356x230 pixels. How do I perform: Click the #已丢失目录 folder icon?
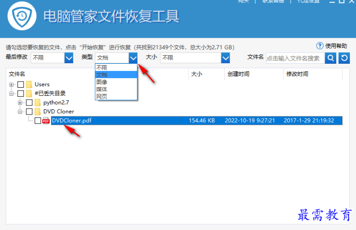[29, 93]
